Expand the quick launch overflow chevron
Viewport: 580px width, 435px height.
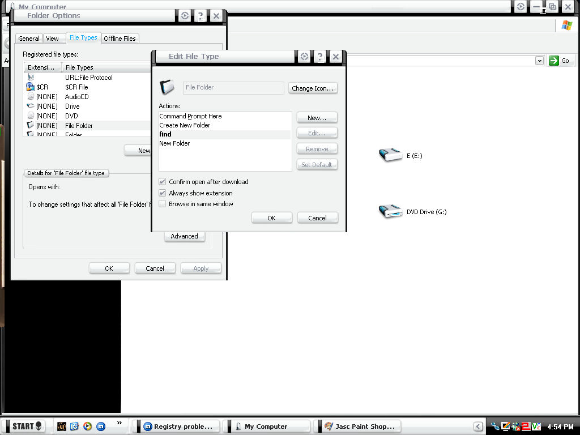[119, 423]
